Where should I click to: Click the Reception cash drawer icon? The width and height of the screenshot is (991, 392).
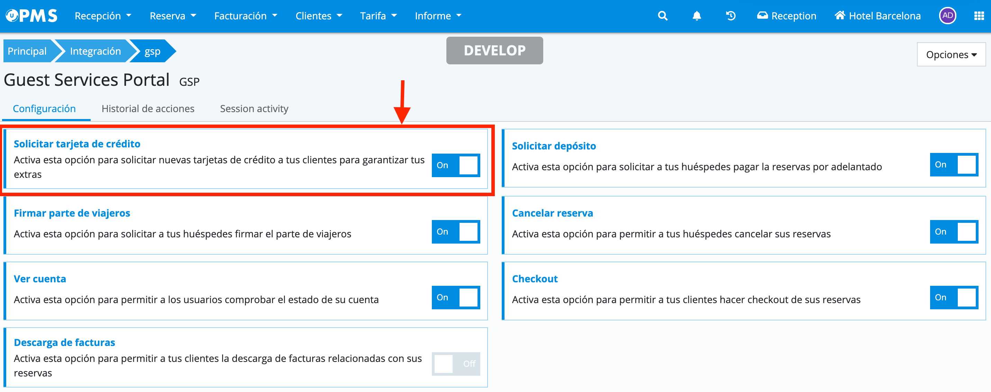click(762, 16)
